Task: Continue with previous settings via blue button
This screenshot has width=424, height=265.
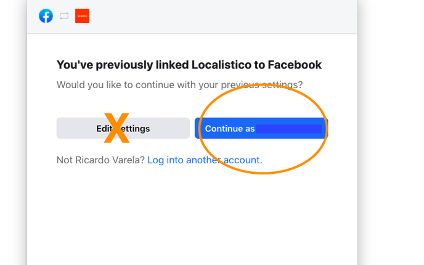Action: pos(261,128)
